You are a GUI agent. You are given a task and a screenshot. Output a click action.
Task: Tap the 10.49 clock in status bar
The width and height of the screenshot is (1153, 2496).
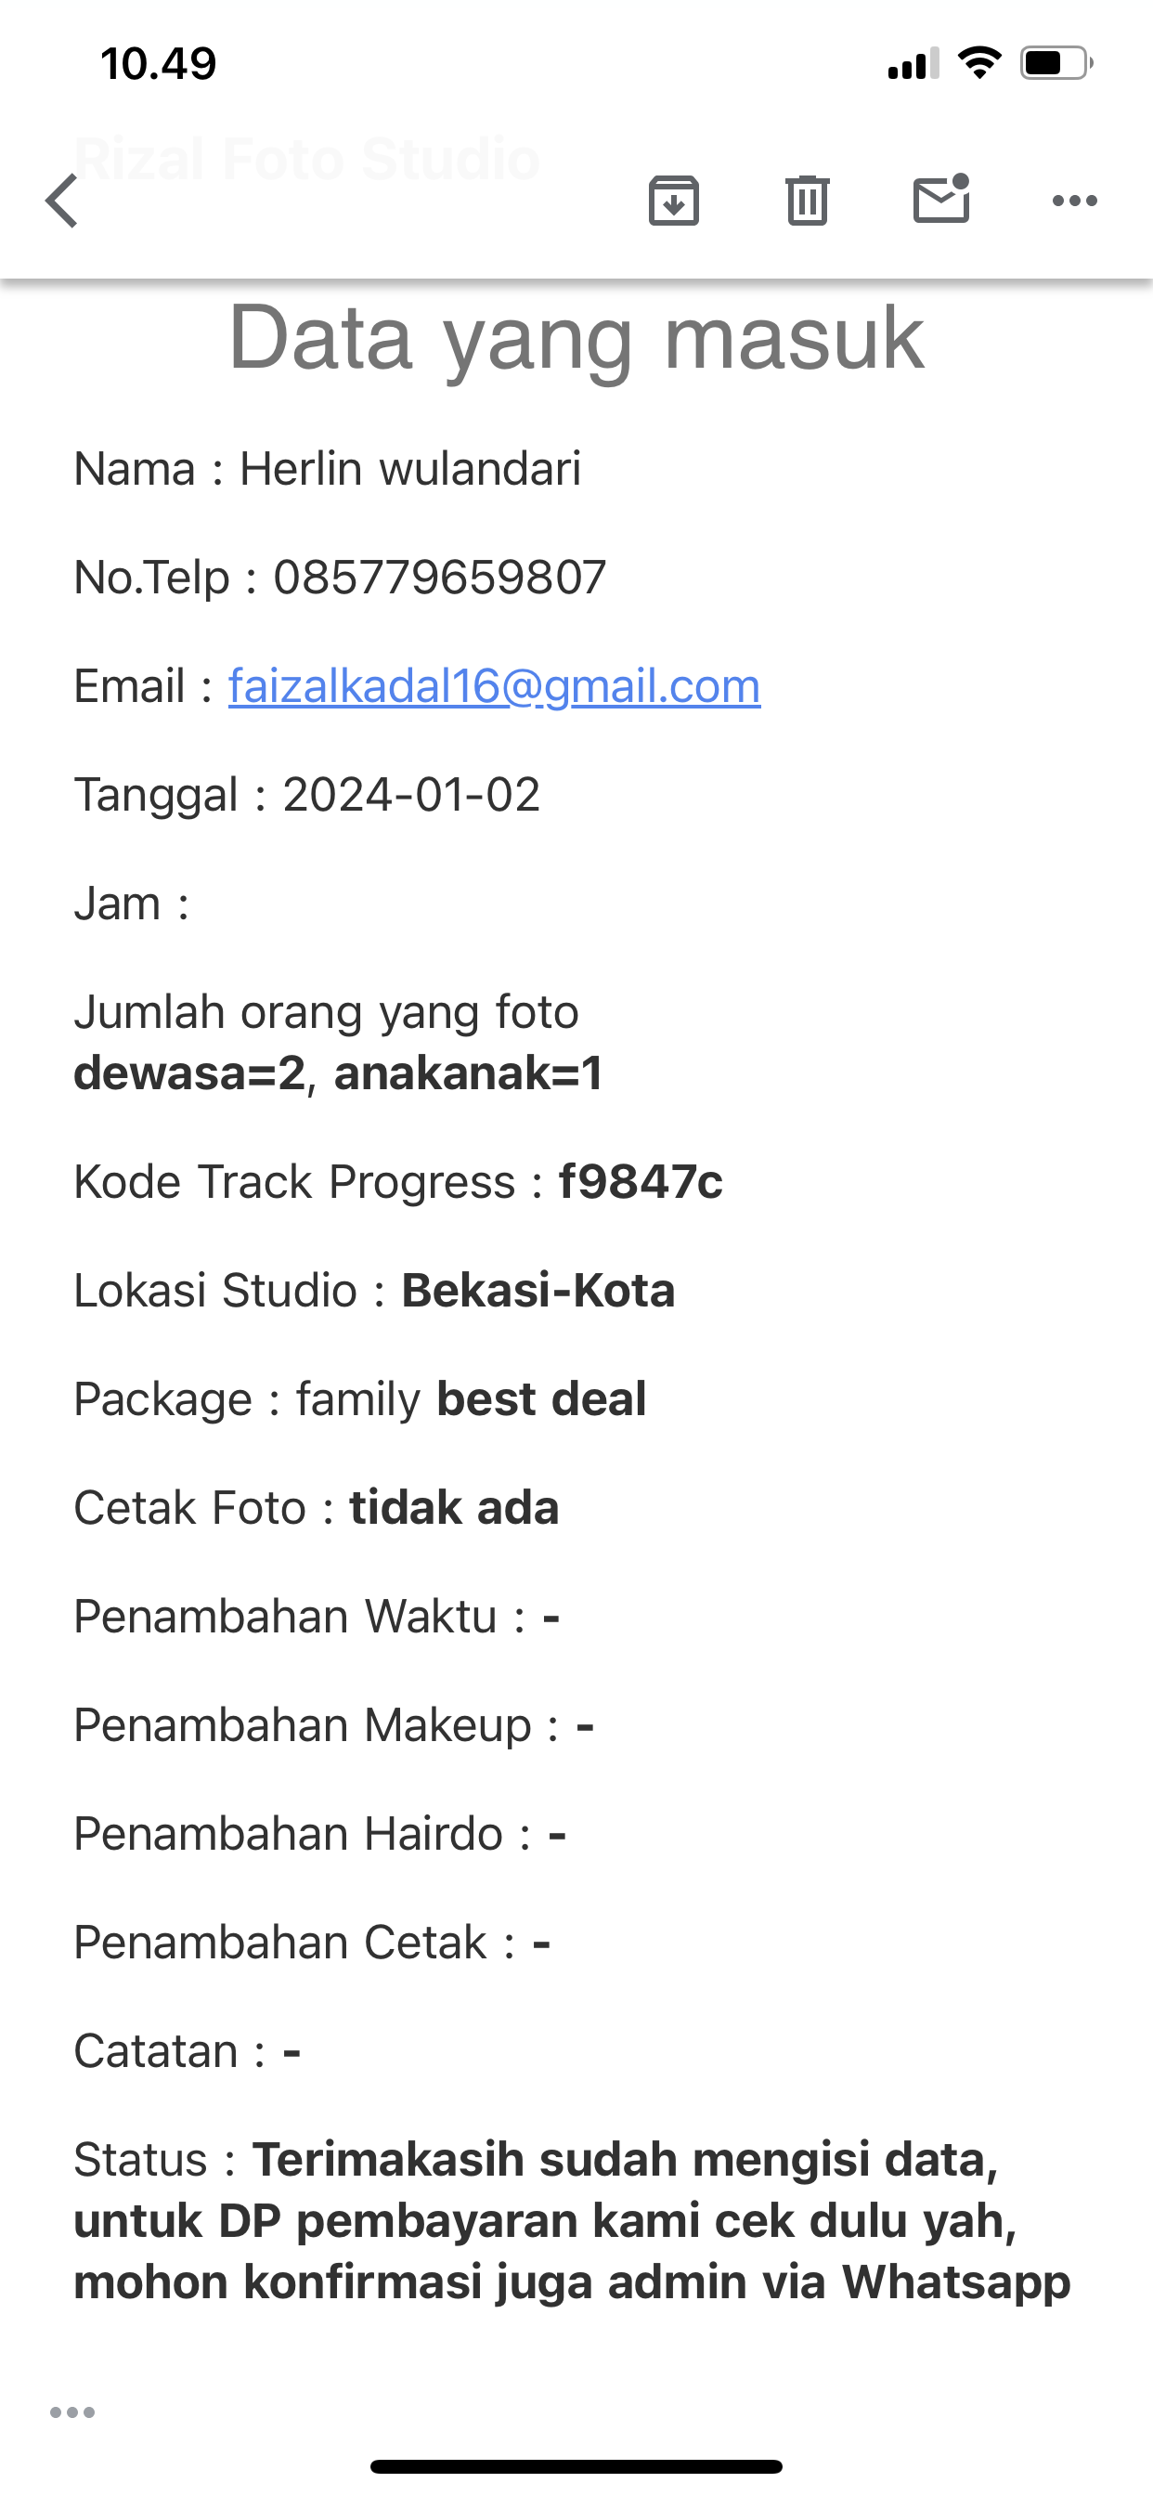pos(158,64)
